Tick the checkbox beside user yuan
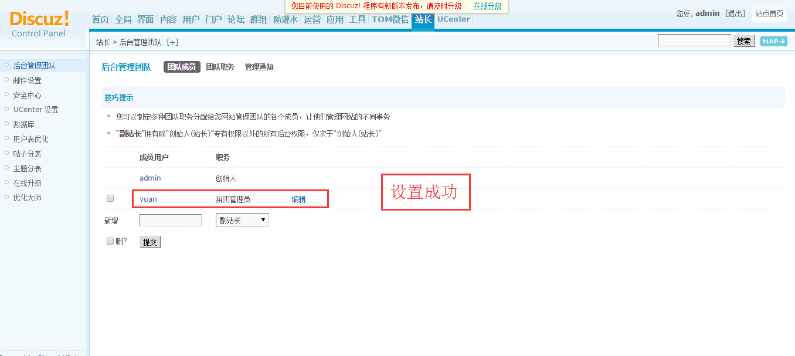This screenshot has height=356, width=795. [x=110, y=199]
